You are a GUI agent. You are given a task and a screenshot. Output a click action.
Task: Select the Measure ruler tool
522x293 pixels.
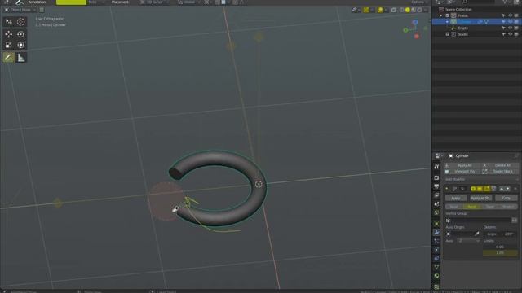point(20,58)
